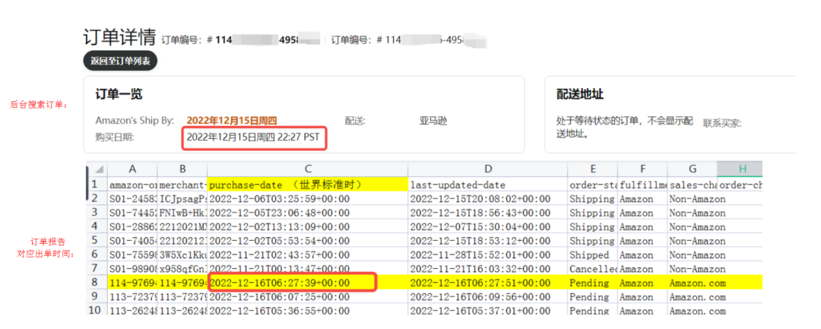Click purchase-date header cell C1
The height and width of the screenshot is (329, 821).
click(306, 185)
